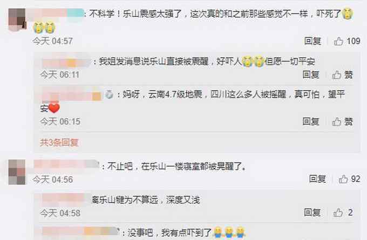Open the blurred username of the 06:15 reply

[x=71, y=94]
